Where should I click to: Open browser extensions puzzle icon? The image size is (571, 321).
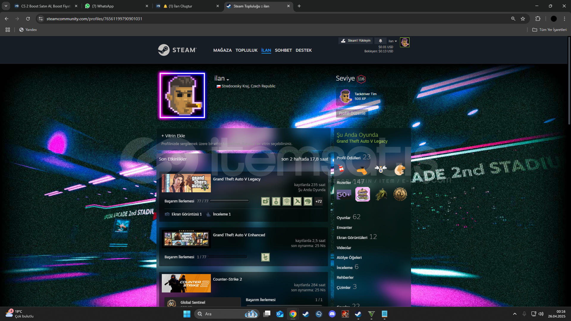[x=538, y=19]
